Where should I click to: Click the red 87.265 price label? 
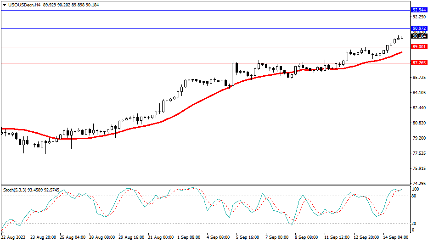click(x=419, y=63)
